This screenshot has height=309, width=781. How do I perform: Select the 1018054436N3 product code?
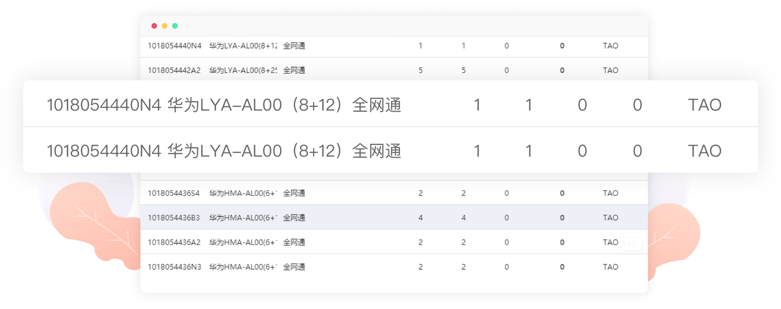tap(174, 267)
